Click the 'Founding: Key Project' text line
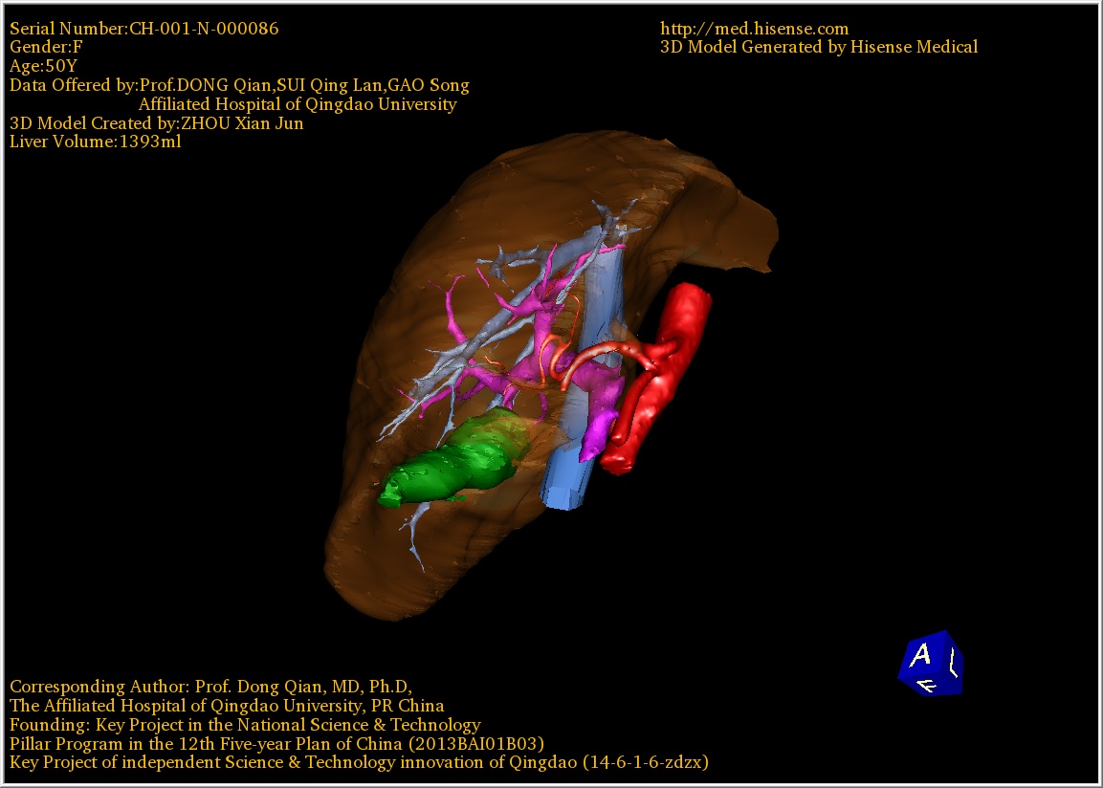1103x788 pixels. click(x=245, y=725)
